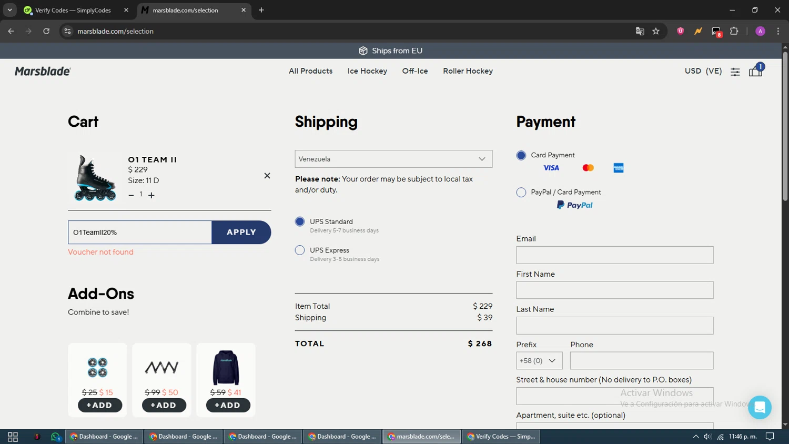Remove O1 Team II from cart
This screenshot has width=789, height=444.
tap(267, 176)
